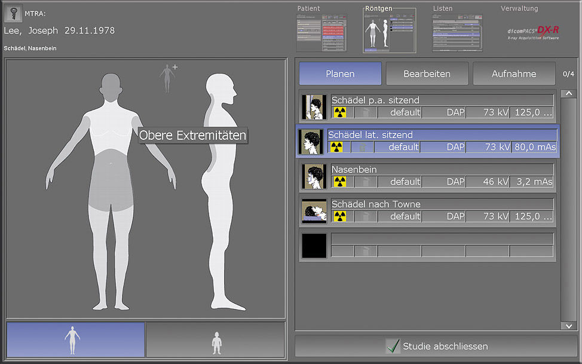Toggle the radiation symbol on Schädel lat. sitzend
The width and height of the screenshot is (582, 364).
(x=338, y=147)
